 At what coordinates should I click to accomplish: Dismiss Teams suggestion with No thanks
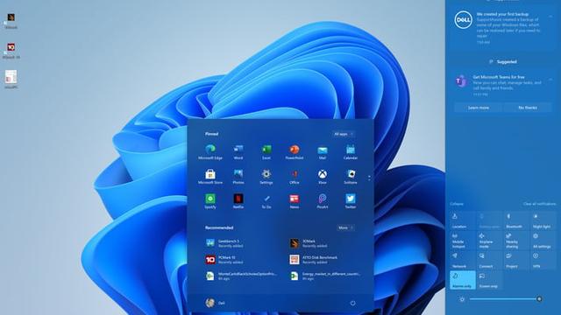point(528,108)
